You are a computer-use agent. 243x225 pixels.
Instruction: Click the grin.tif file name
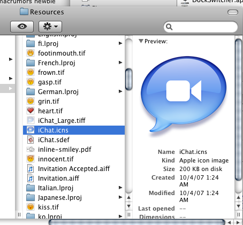pos(49,102)
